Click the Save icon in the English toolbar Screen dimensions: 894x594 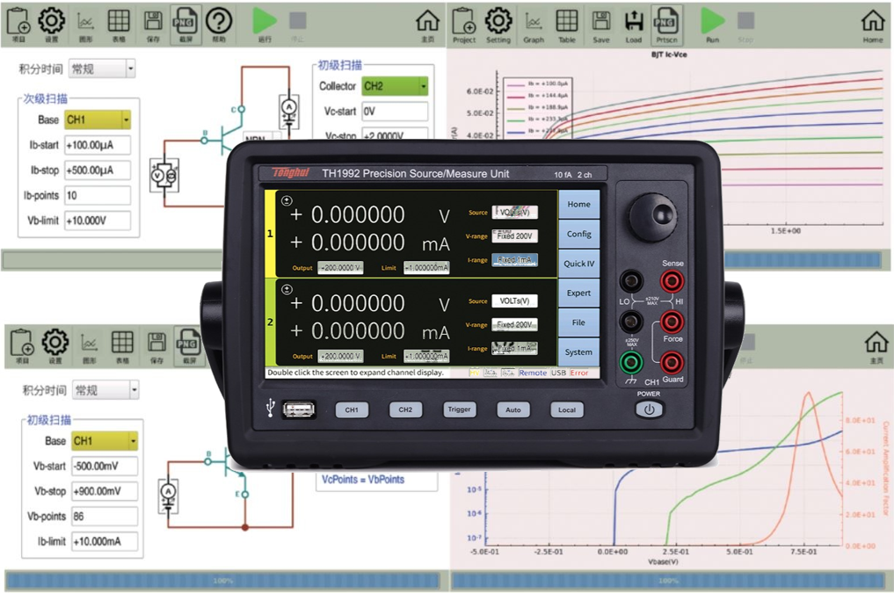[x=601, y=25]
